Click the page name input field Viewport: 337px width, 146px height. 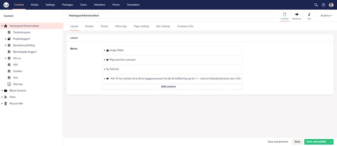click(171, 15)
